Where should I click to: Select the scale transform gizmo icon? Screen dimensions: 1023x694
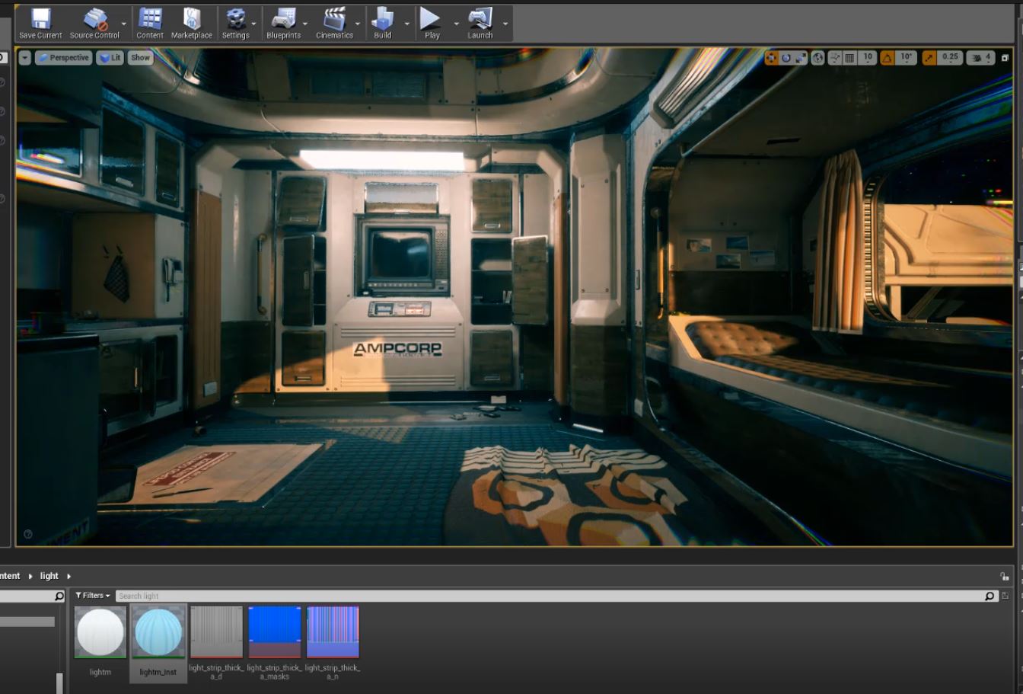tap(799, 58)
